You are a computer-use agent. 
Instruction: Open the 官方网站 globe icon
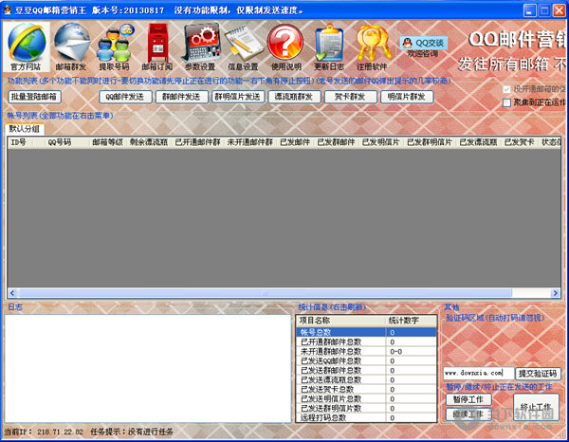coord(26,46)
